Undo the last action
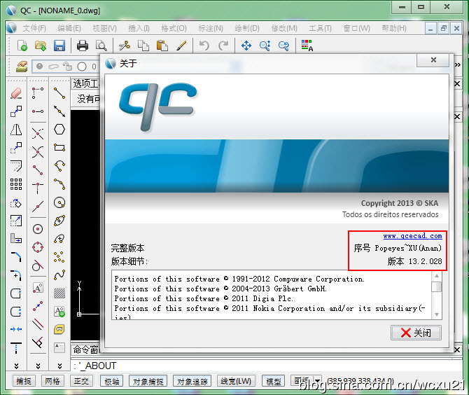 coord(204,46)
